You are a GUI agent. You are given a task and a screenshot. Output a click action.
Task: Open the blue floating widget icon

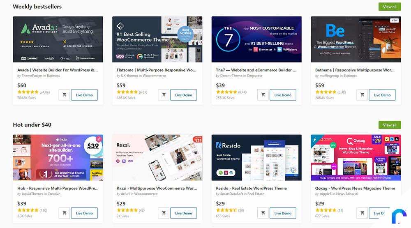[399, 216]
